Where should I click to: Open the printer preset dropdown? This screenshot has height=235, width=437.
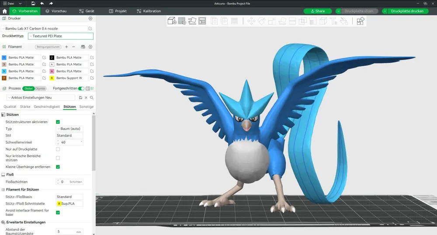(44, 28)
